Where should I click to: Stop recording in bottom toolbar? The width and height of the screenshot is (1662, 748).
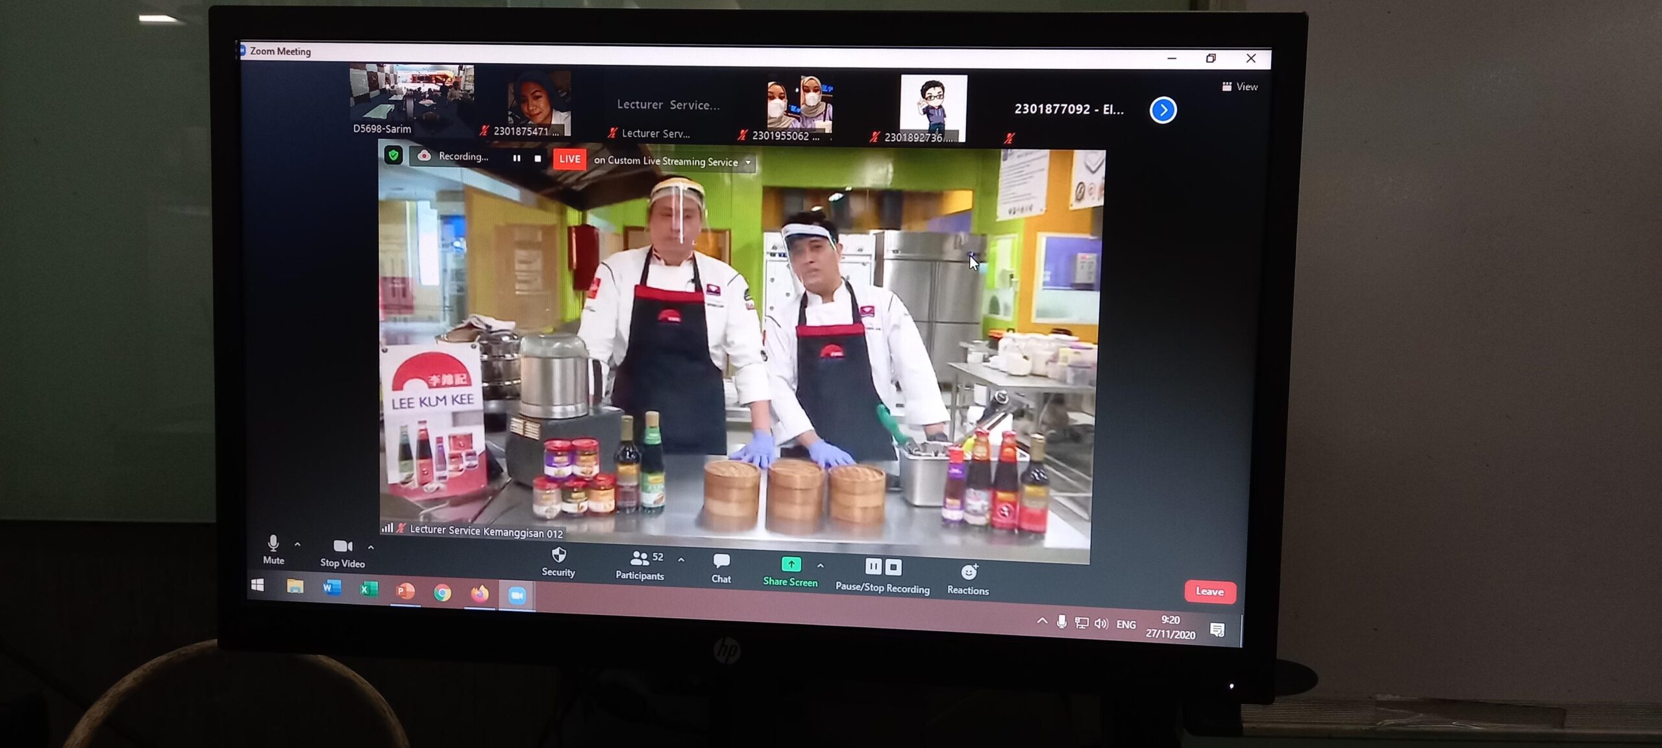tap(893, 567)
